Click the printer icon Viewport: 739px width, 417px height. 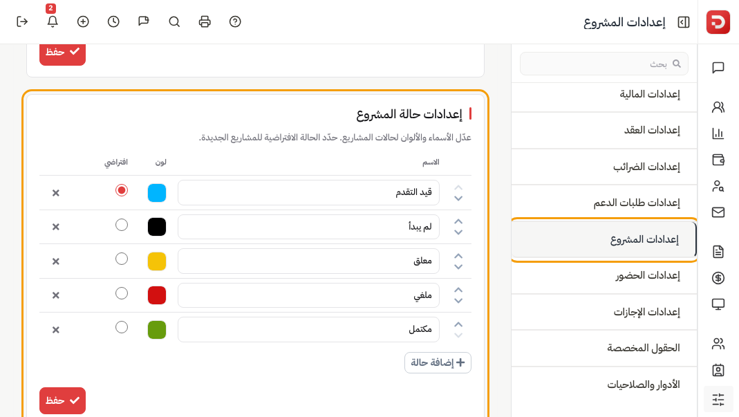pyautogui.click(x=205, y=21)
